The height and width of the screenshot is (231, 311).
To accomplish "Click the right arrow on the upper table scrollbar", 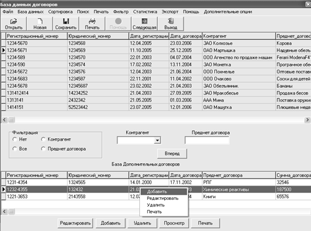I will pos(307,120).
